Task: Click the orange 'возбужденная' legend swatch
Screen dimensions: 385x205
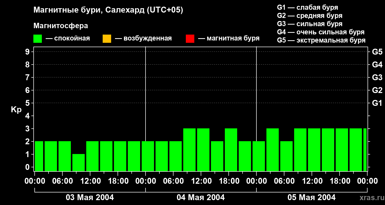Action: [107, 39]
